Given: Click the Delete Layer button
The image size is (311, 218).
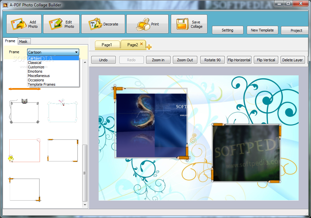Looking at the screenshot, I should [292, 60].
